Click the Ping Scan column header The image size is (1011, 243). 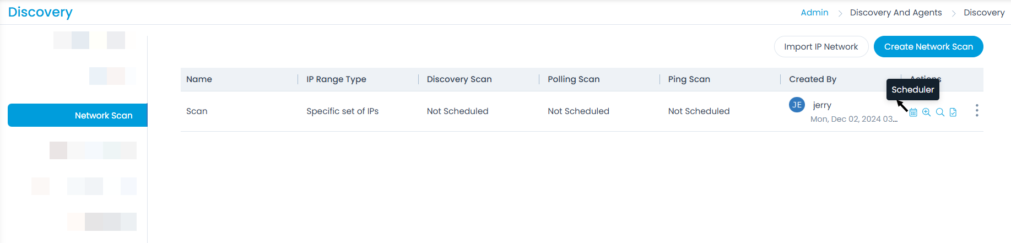pyautogui.click(x=689, y=79)
